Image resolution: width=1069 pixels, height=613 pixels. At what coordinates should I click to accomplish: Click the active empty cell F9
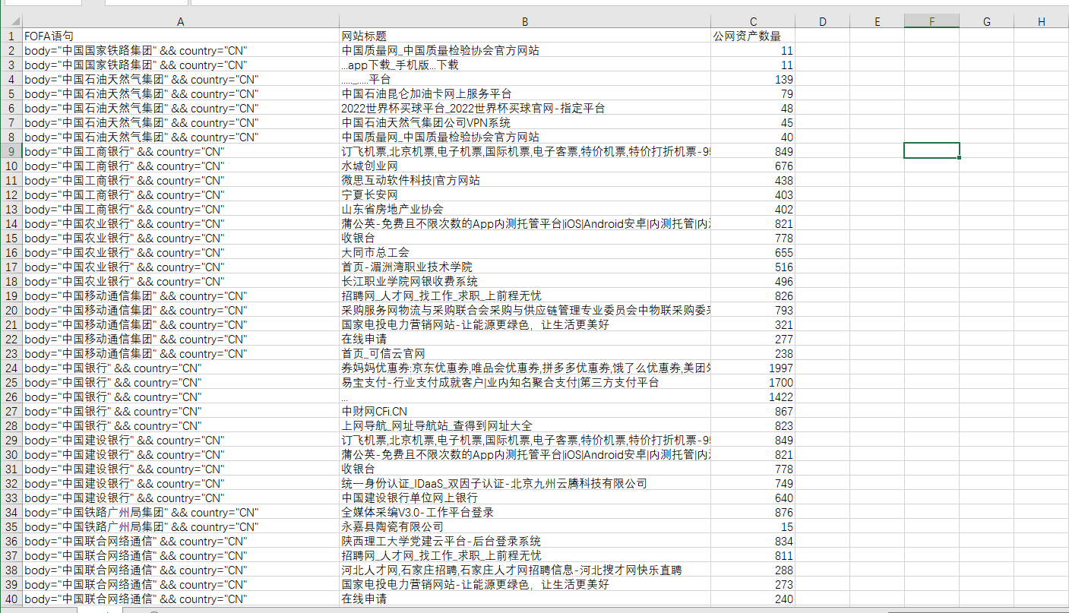click(931, 151)
